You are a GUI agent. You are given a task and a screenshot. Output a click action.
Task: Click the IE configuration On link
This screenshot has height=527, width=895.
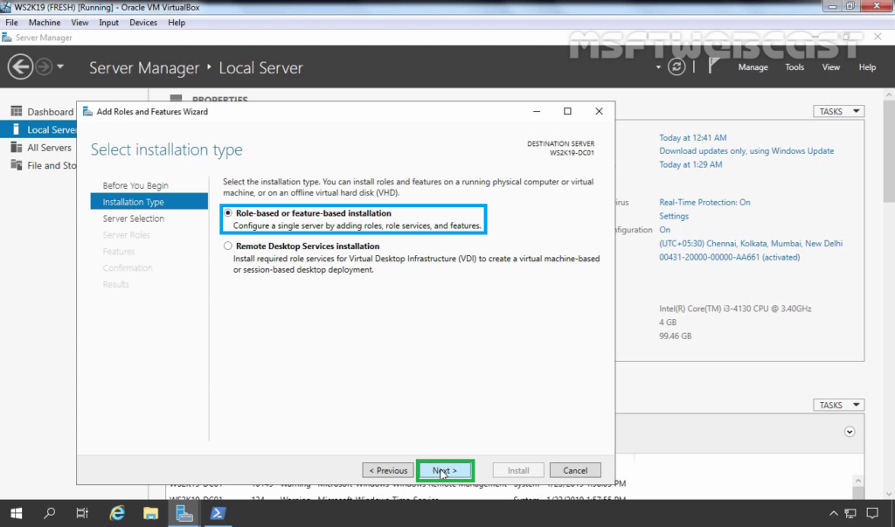(664, 230)
